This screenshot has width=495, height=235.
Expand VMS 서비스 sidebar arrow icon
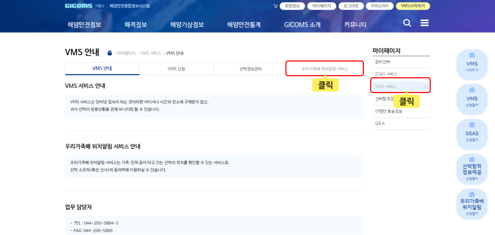coord(425,86)
